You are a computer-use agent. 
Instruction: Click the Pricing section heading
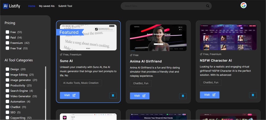pyautogui.click(x=10, y=23)
